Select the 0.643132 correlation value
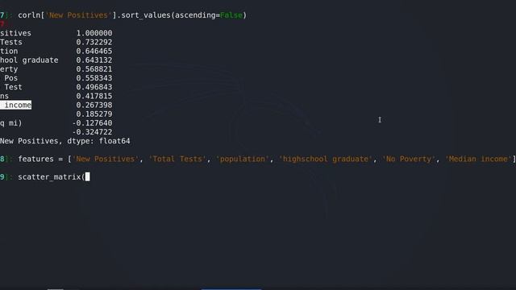This screenshot has height=290, width=516. 94,60
